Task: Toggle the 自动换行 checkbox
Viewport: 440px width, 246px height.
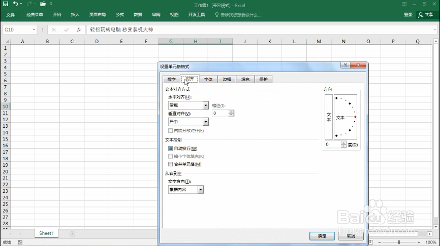Action: 170,149
